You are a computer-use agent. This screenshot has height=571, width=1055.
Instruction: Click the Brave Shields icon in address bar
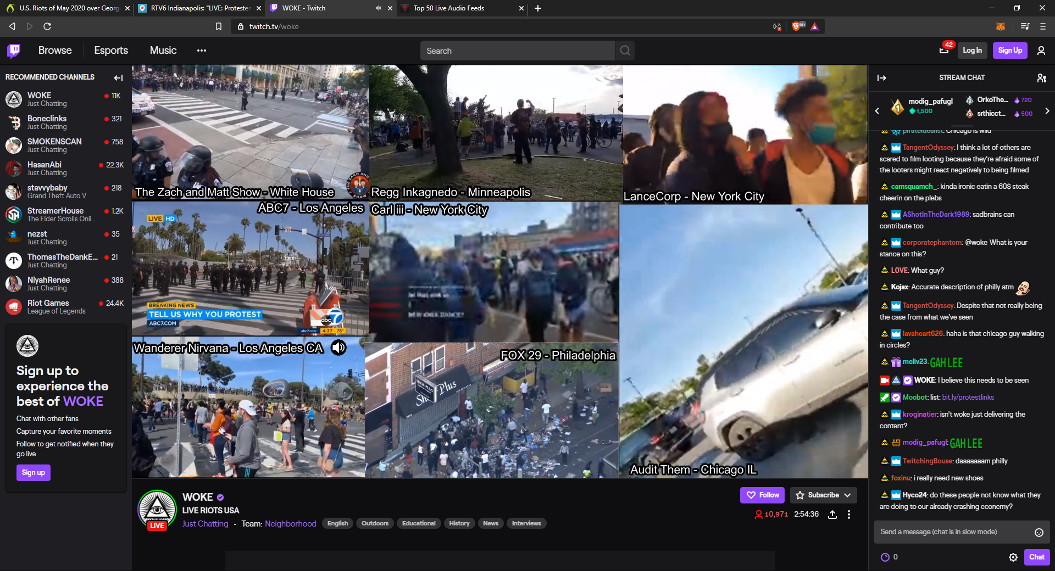(x=796, y=26)
